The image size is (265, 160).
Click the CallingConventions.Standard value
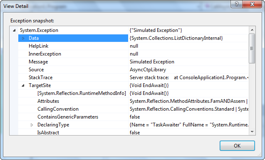click(x=189, y=109)
